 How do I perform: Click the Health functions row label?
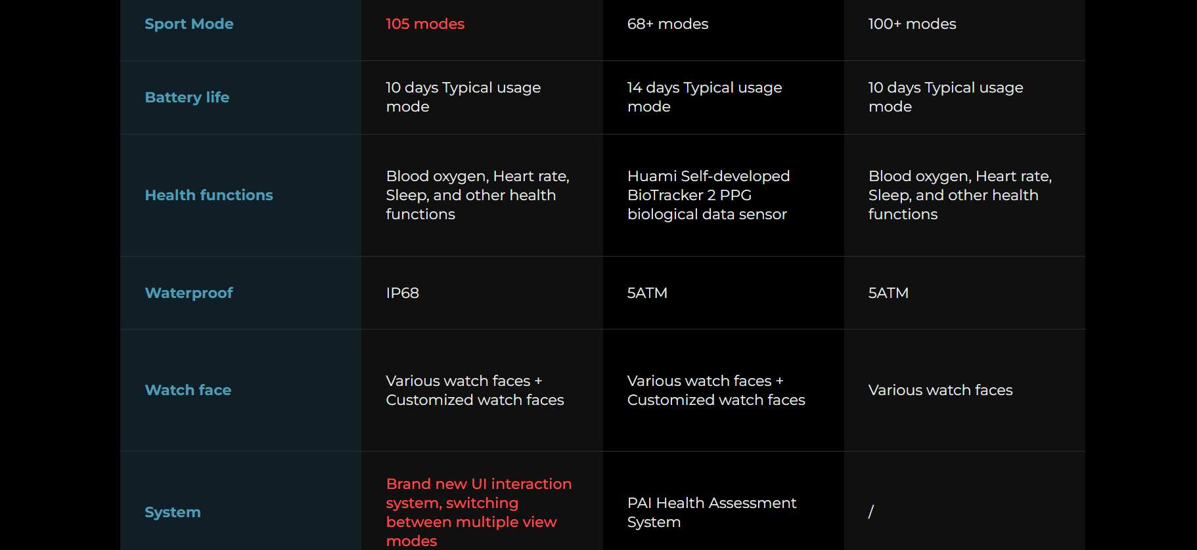coord(209,195)
